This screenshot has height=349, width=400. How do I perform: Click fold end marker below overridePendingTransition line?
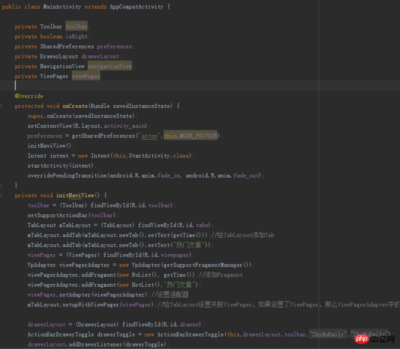click(2, 185)
